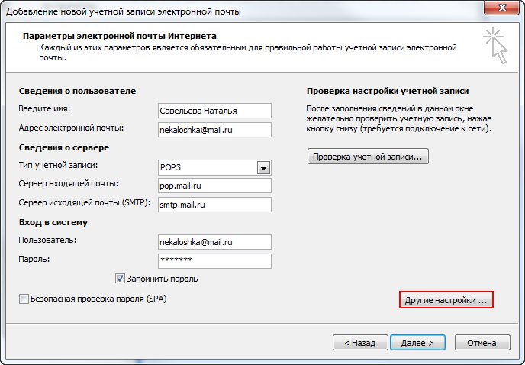Close the add email account dialog
Viewport: 525px width, 365px height.
coord(502,8)
